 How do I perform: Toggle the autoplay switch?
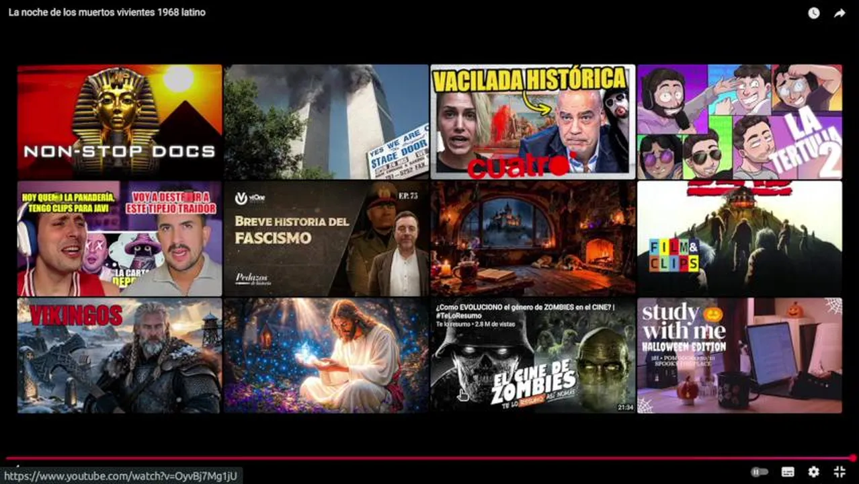(760, 472)
